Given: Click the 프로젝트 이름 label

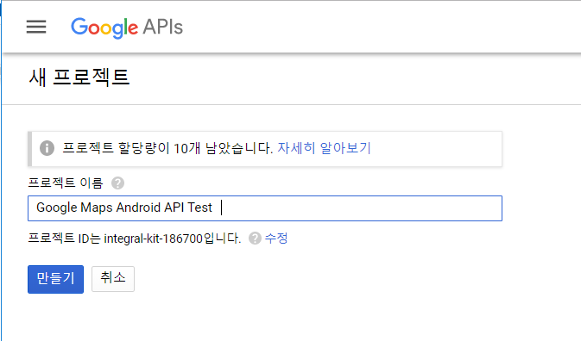Looking at the screenshot, I should point(66,183).
